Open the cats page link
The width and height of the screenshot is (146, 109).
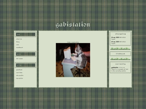click(18, 45)
